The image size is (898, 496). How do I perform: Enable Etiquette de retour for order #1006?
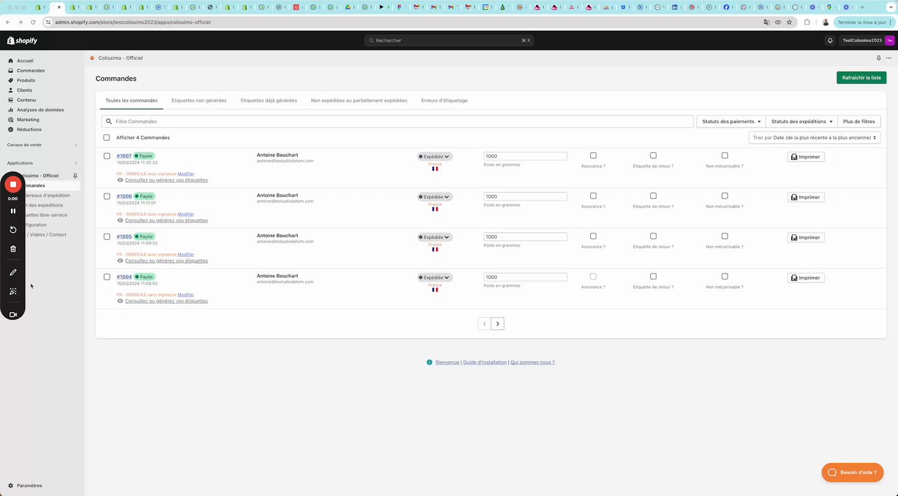tap(653, 196)
